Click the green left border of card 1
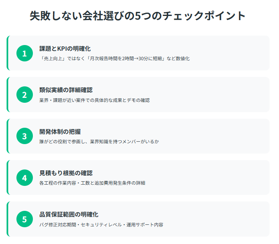The image size is (279, 244). [x=7, y=53]
